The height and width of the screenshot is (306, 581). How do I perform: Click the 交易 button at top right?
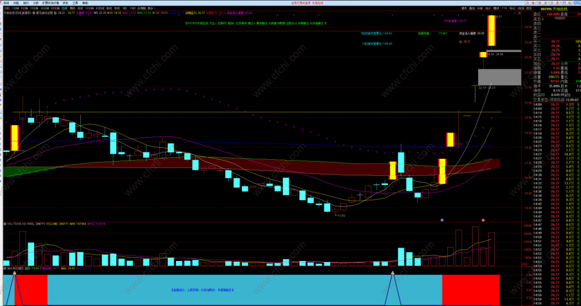click(x=554, y=3)
